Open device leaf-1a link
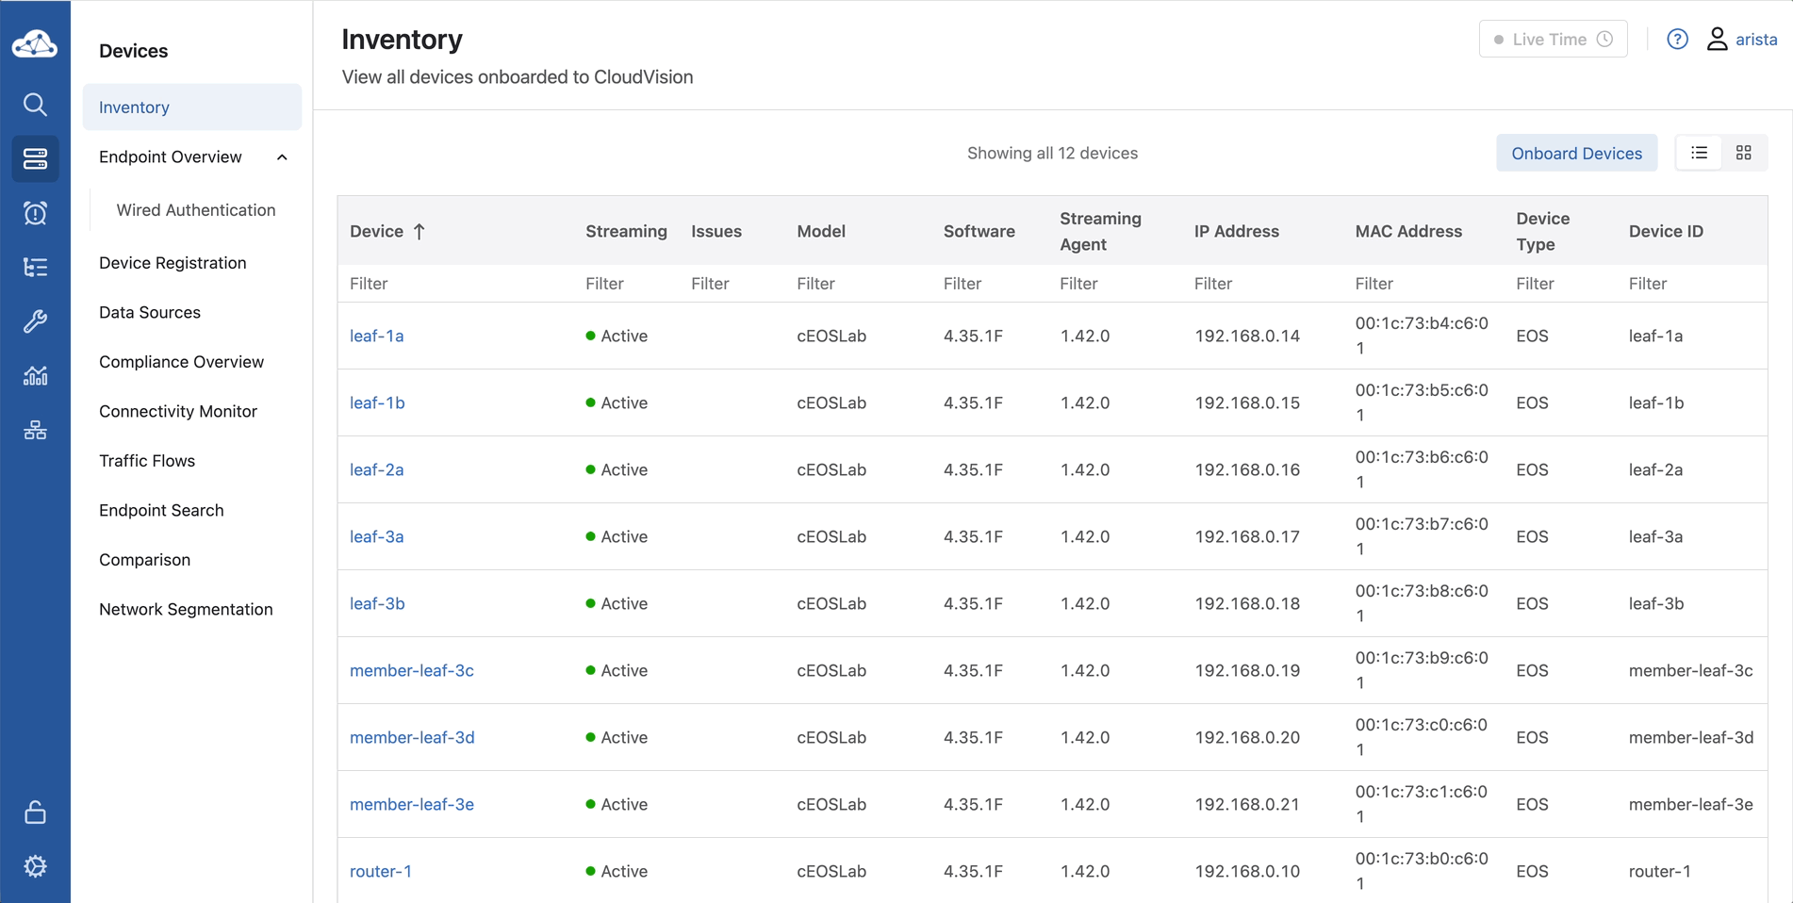The image size is (1793, 903). [376, 337]
